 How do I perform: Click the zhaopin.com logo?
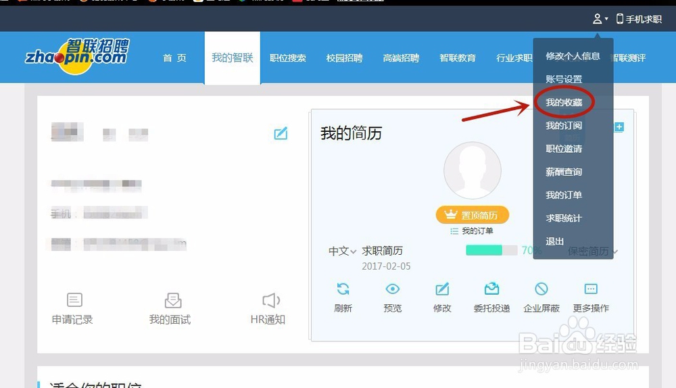point(77,56)
